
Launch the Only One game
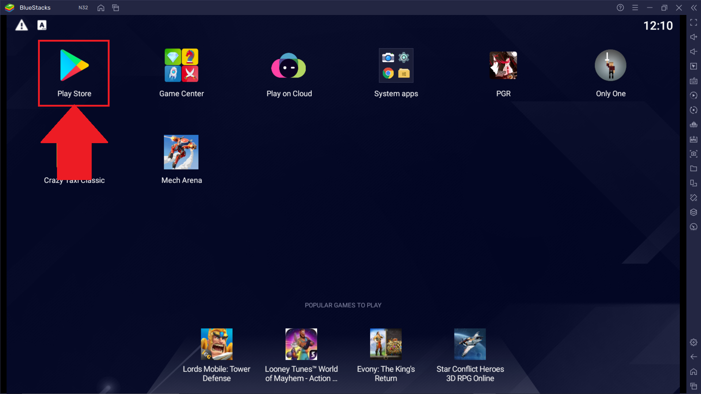tap(610, 72)
